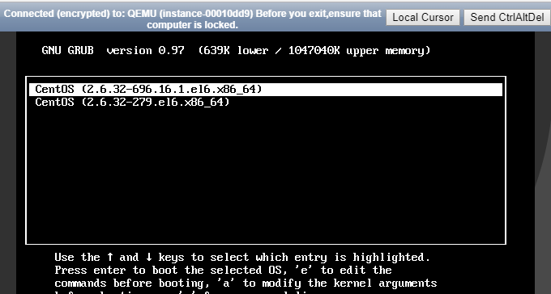Click the '639K lower / 1047040K upper memory' text
Image resolution: width=551 pixels, height=294 pixels.
coord(314,50)
